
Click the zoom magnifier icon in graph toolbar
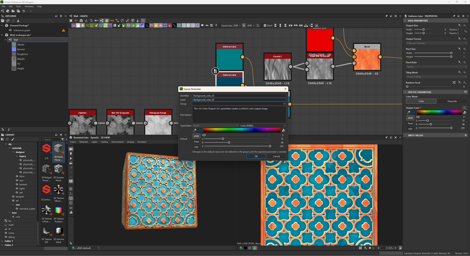pos(91,21)
